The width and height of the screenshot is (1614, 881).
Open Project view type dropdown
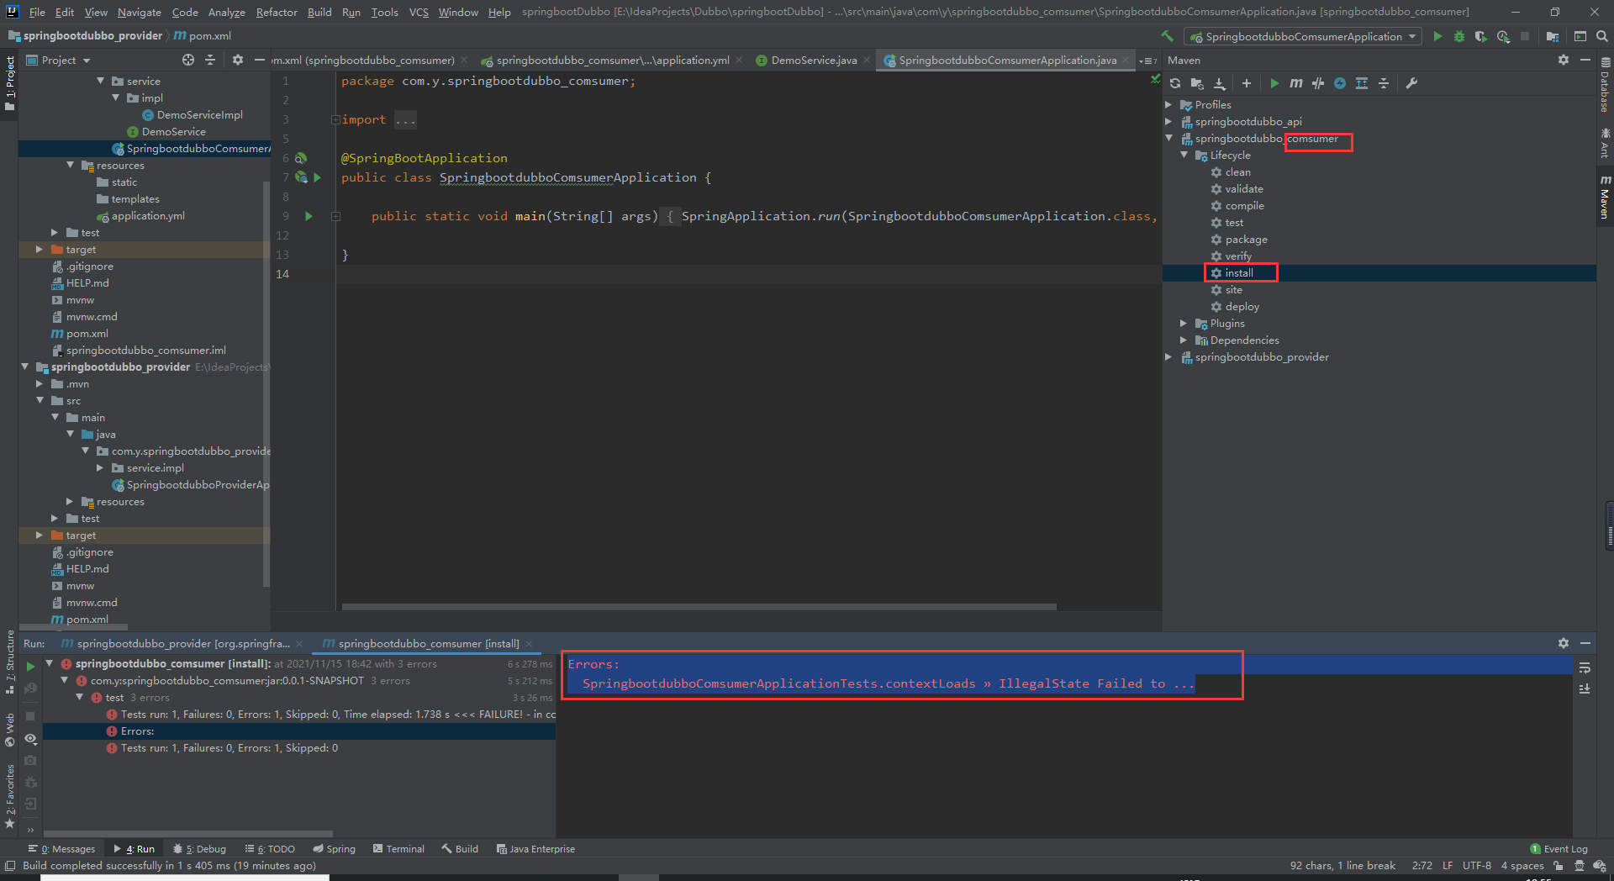59,60
